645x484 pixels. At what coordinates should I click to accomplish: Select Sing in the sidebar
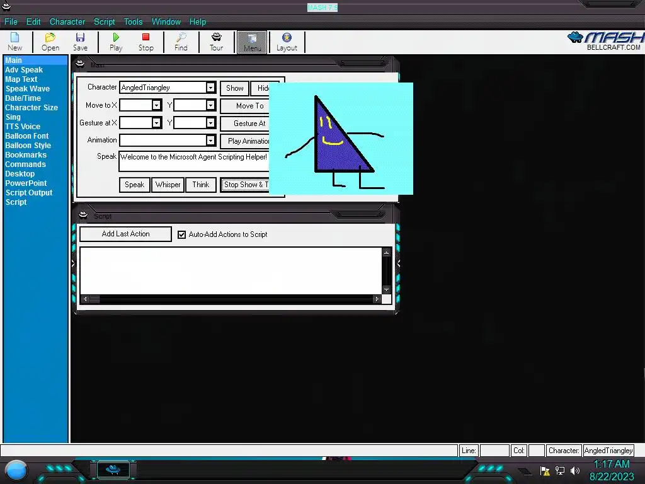click(13, 117)
